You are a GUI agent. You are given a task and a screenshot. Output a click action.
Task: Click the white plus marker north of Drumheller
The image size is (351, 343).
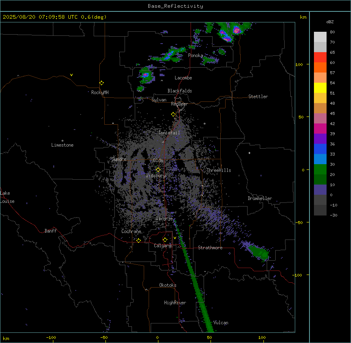click(x=249, y=153)
